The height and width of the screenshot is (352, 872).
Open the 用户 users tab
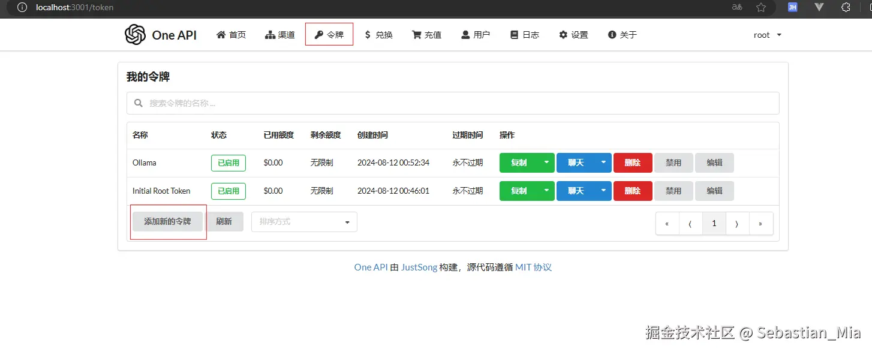[x=476, y=35]
